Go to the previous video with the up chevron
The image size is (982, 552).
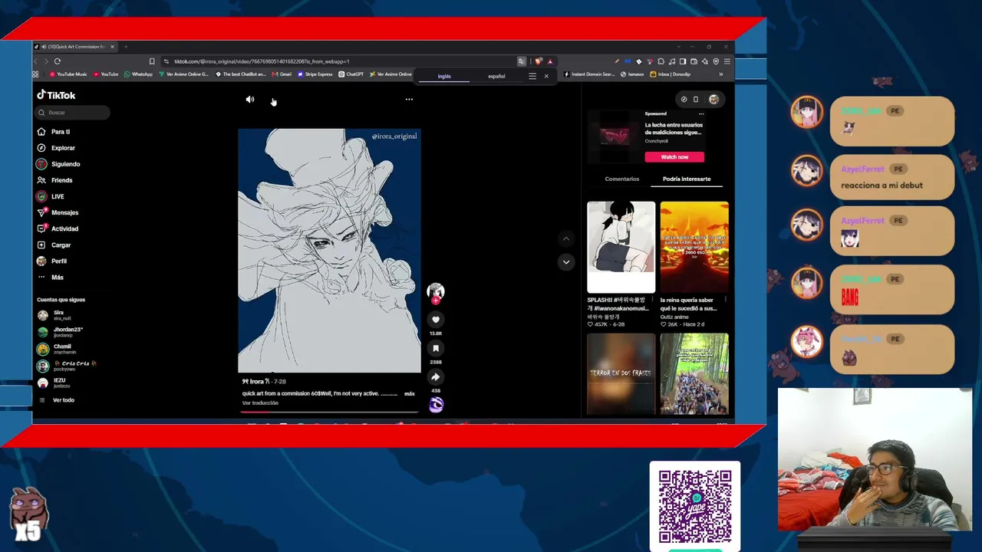click(x=566, y=238)
